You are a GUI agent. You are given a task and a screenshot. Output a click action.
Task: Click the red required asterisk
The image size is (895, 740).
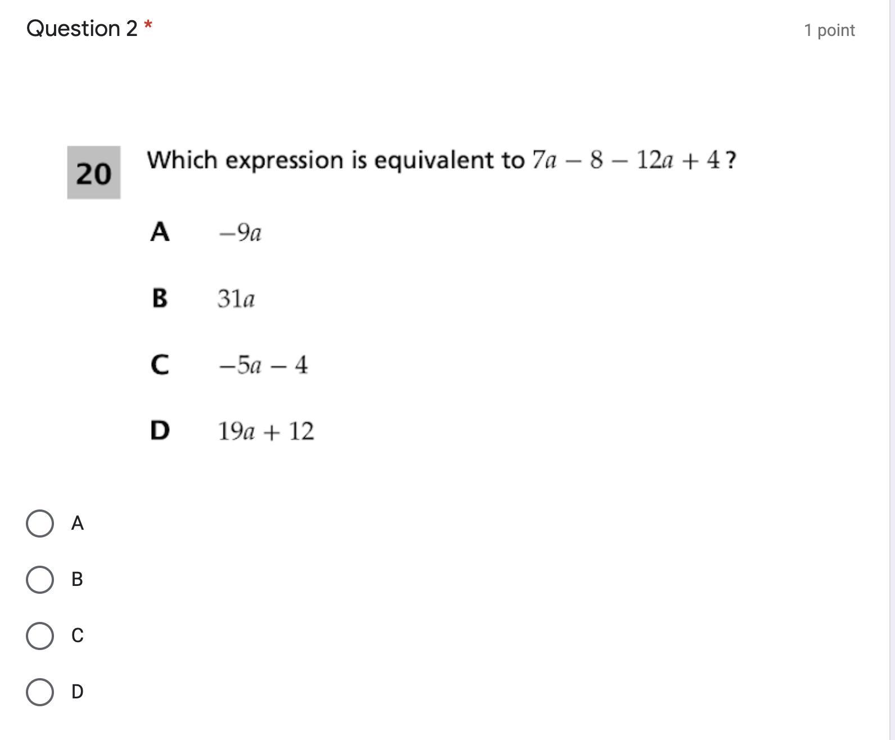point(148,26)
